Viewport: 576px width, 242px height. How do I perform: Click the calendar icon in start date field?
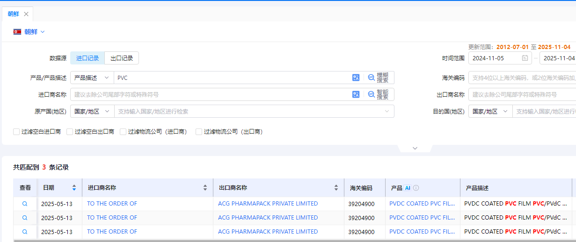click(x=525, y=58)
